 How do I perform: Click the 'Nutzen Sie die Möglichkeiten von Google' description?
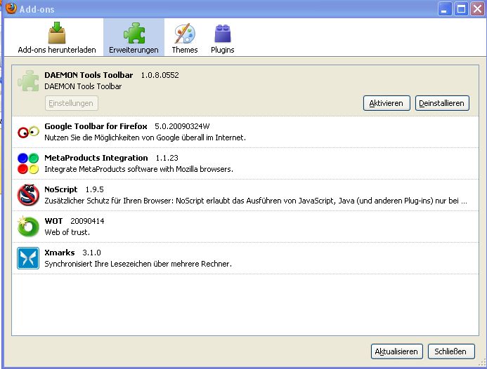[145, 137]
